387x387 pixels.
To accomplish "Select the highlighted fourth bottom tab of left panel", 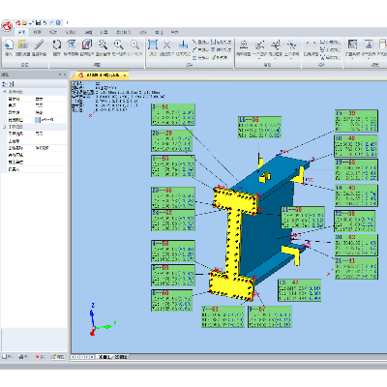I will pos(58,357).
